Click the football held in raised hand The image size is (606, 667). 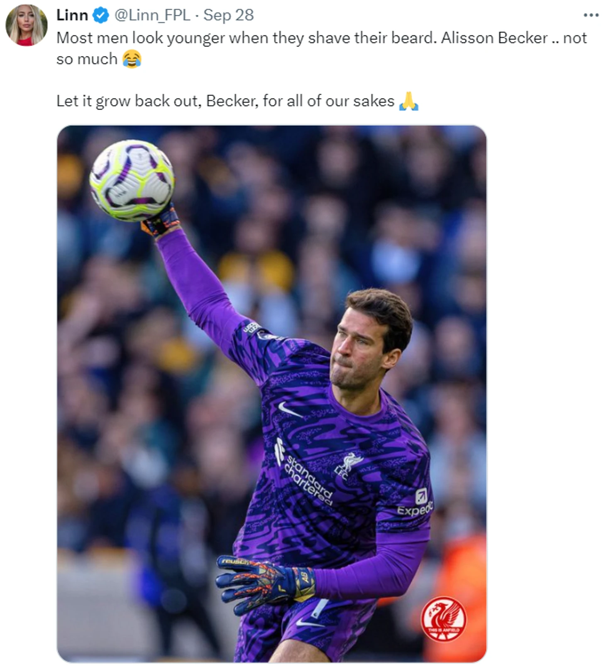click(x=132, y=180)
